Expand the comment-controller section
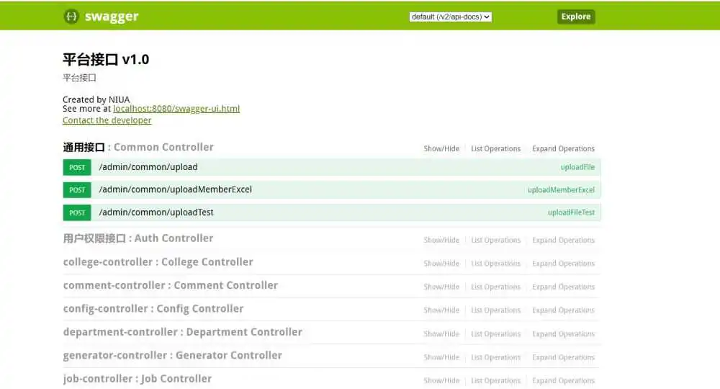This screenshot has height=389, width=720. point(171,286)
